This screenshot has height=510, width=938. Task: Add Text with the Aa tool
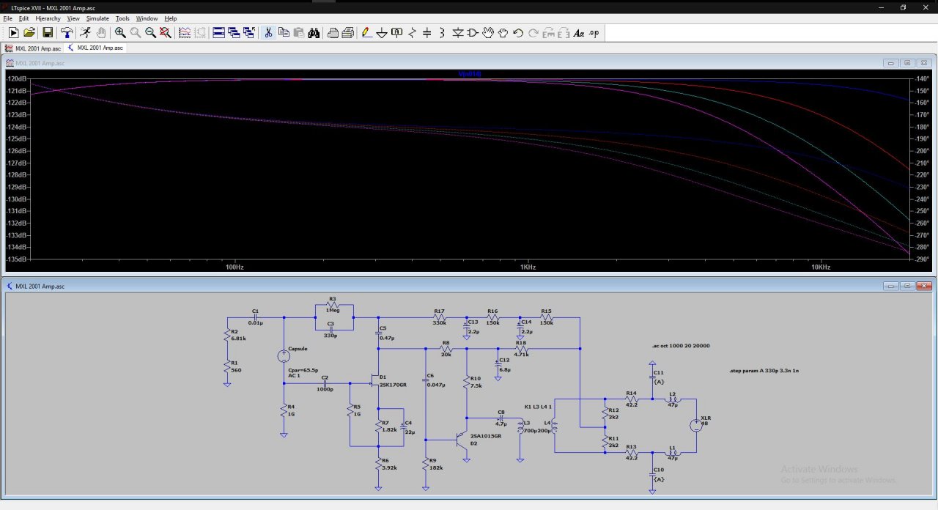tap(579, 33)
